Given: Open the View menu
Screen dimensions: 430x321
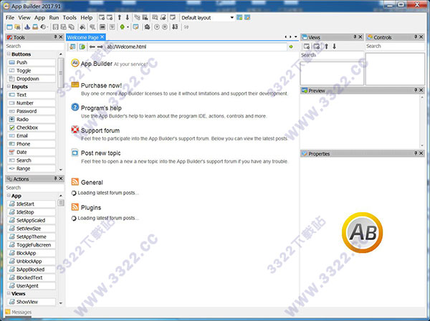Looking at the screenshot, I should click(24, 17).
